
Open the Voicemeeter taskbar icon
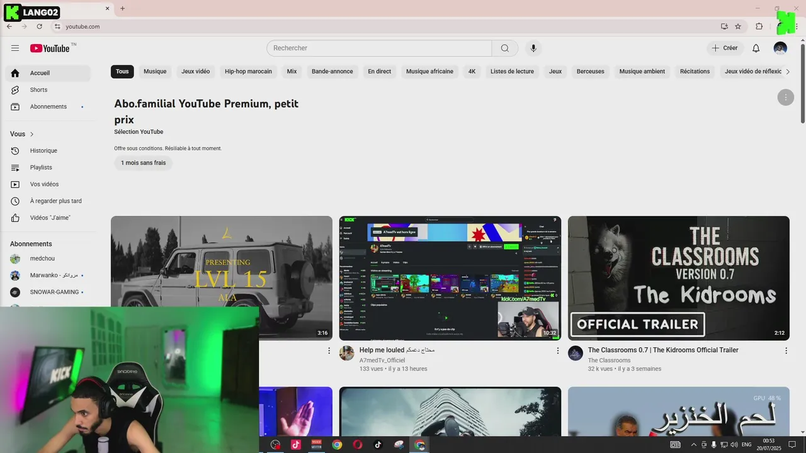pyautogui.click(x=317, y=444)
